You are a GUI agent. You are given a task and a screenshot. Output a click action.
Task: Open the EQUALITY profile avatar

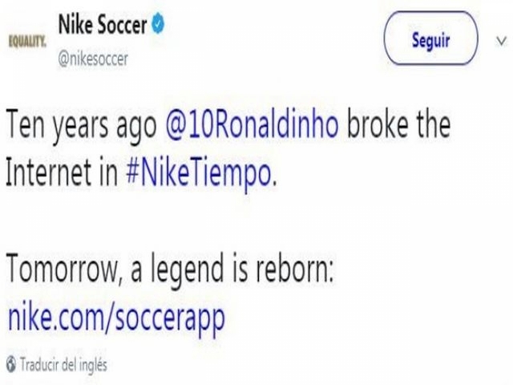[27, 42]
